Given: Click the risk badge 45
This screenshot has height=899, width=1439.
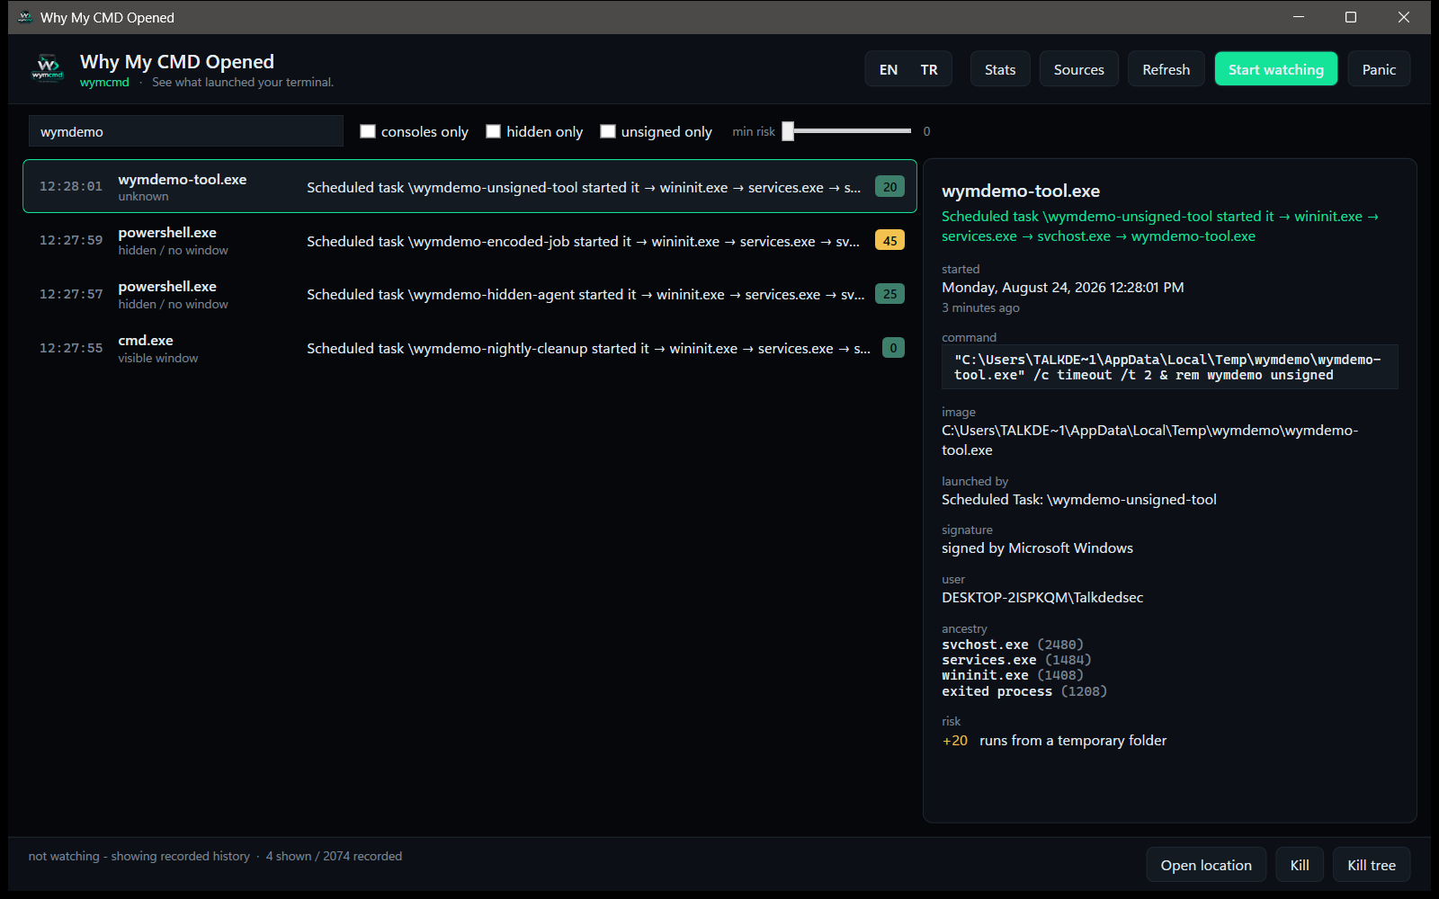Looking at the screenshot, I should (x=889, y=240).
